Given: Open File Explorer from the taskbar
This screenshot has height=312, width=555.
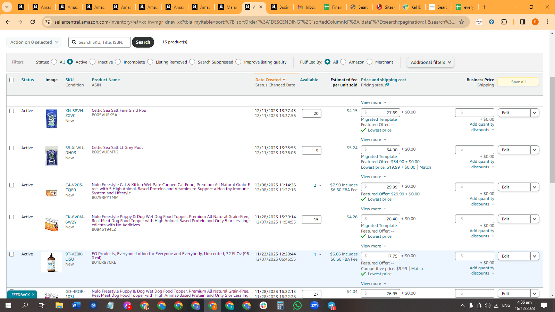Looking at the screenshot, I should (59, 305).
